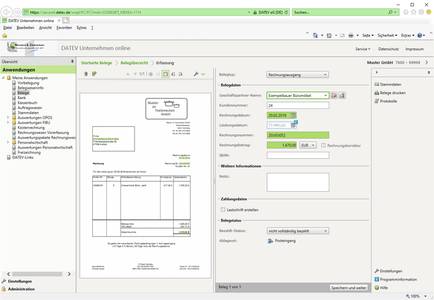
Task: Delete the document with the trash icon
Action: [86, 74]
